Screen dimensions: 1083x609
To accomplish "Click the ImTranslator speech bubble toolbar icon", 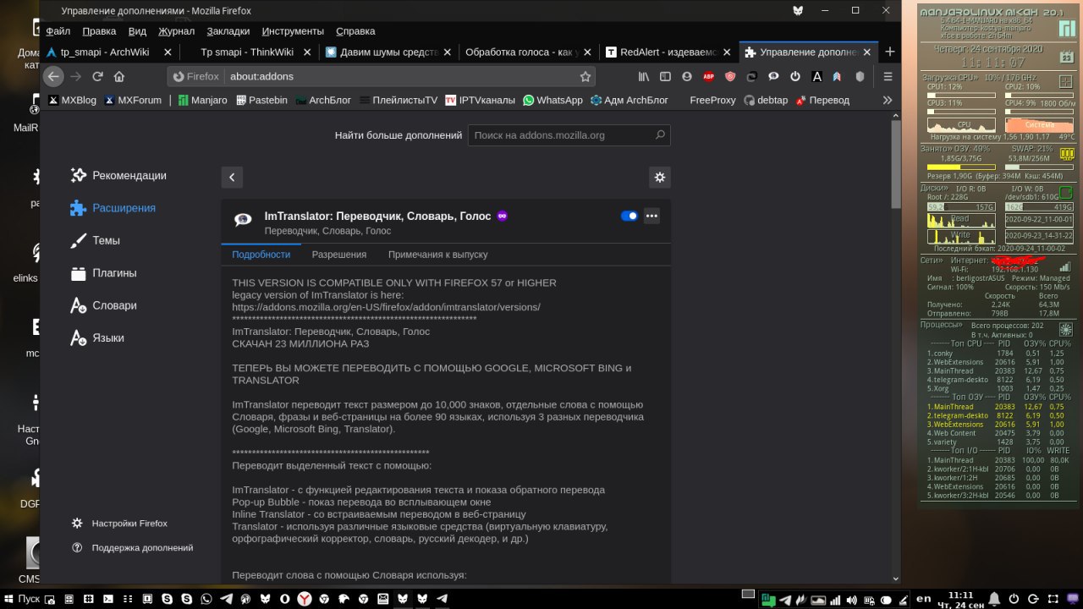I will coord(773,76).
